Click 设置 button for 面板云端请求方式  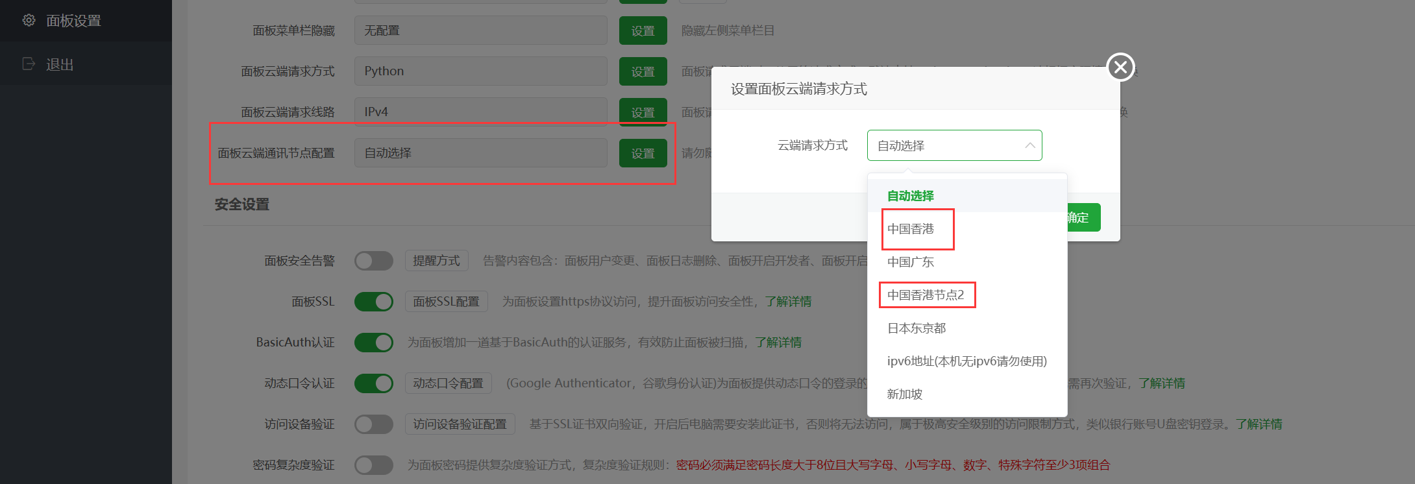tap(643, 71)
